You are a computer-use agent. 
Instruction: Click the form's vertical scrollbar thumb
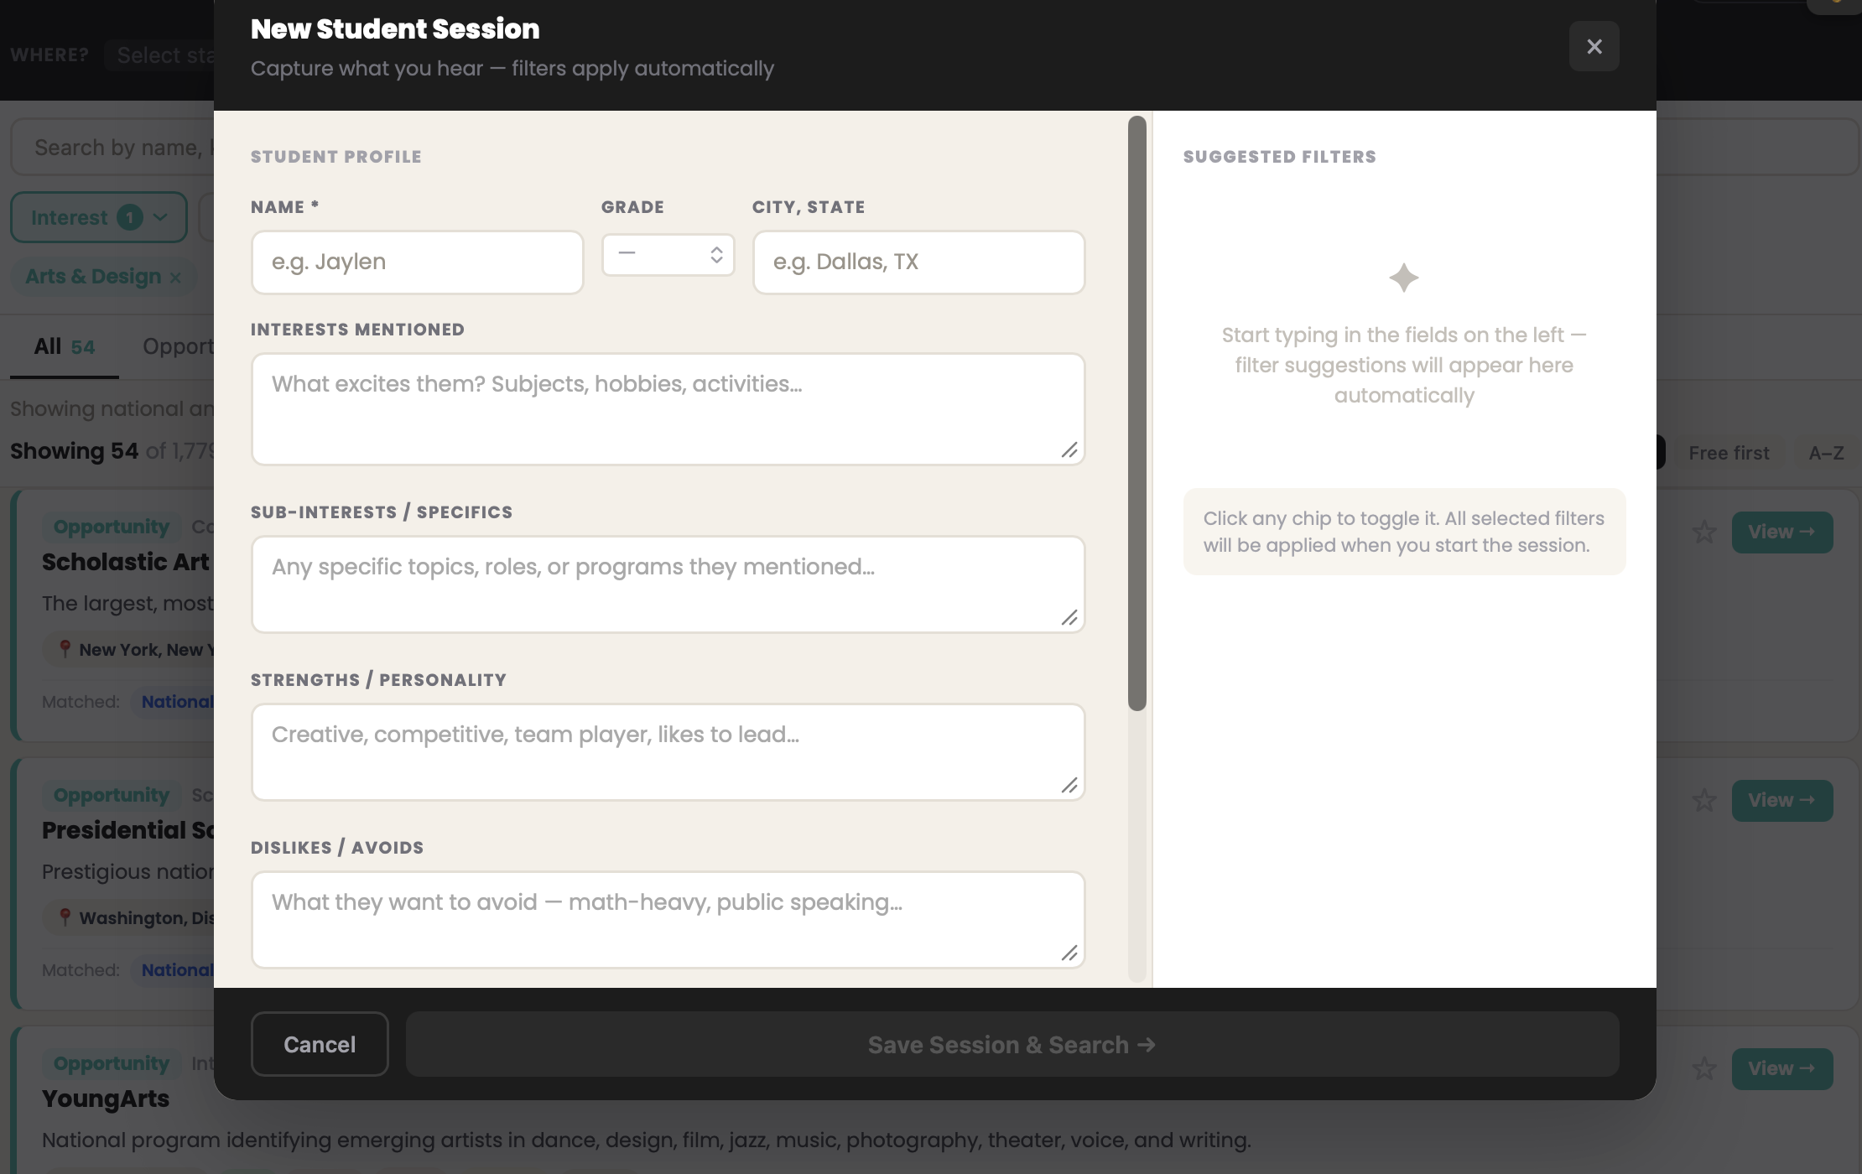(1136, 413)
